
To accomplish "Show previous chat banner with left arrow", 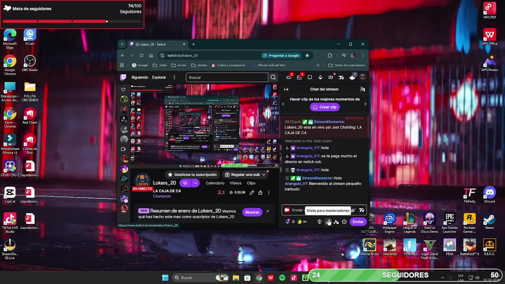I will pos(283,104).
